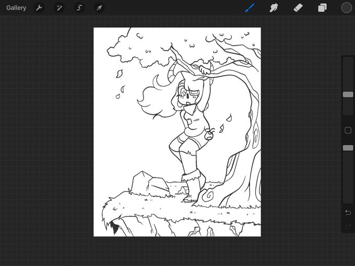Open the Layers panel
Viewport: 355px width, 266px height.
click(x=322, y=8)
